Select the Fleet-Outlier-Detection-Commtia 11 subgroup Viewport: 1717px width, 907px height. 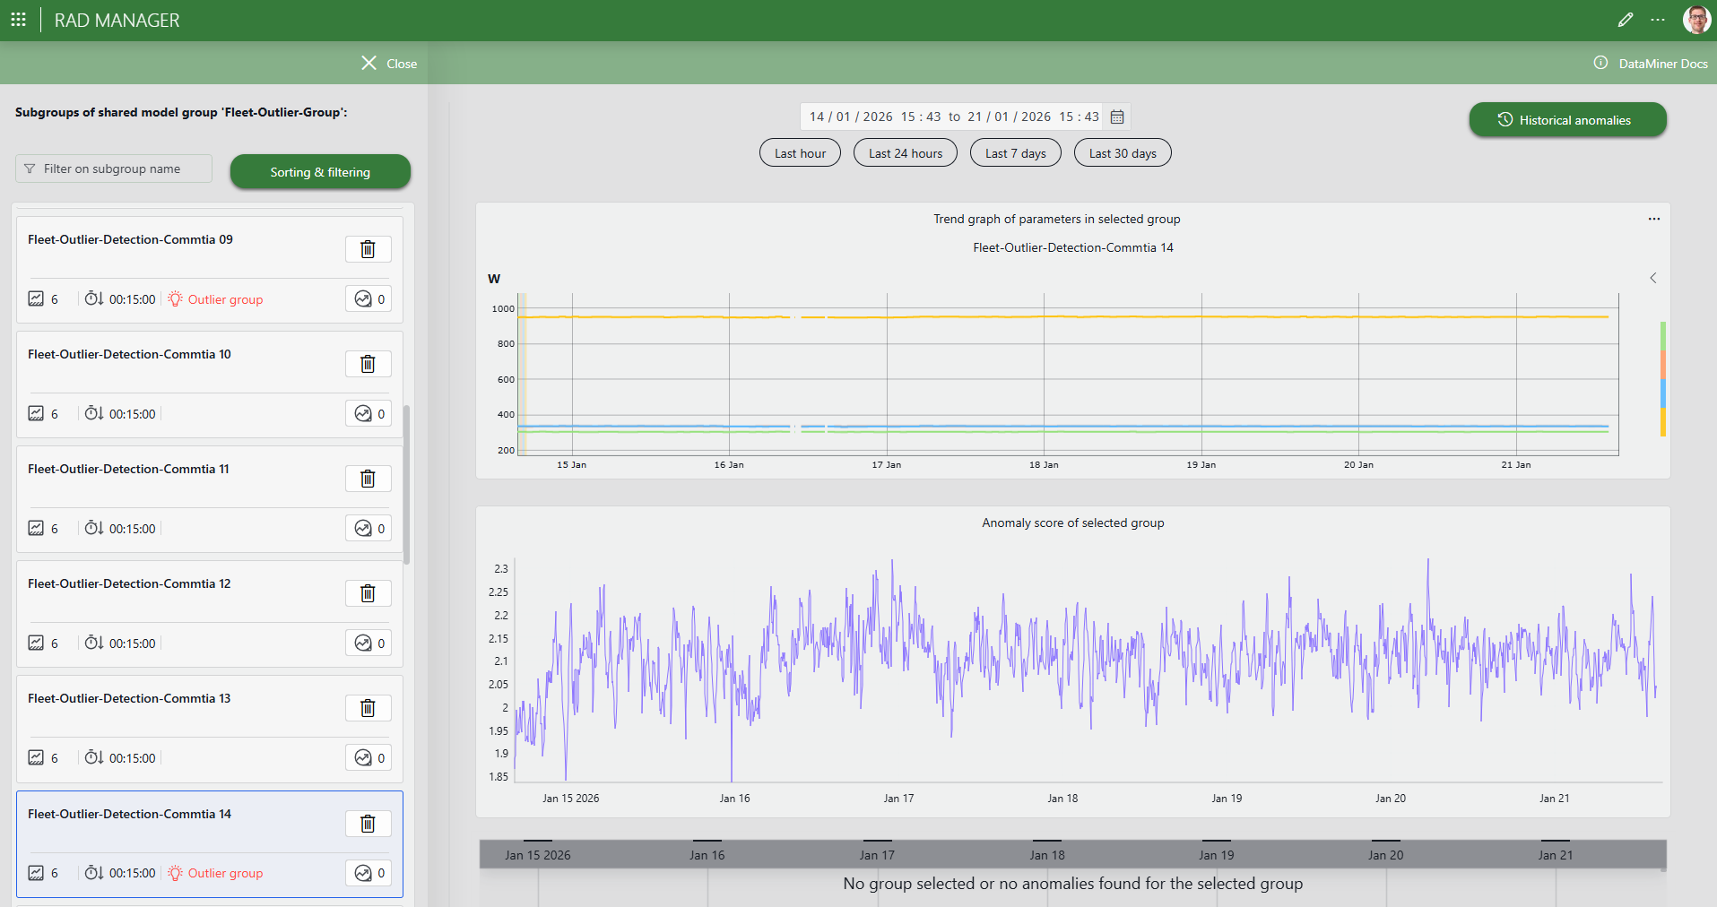pyautogui.click(x=128, y=469)
